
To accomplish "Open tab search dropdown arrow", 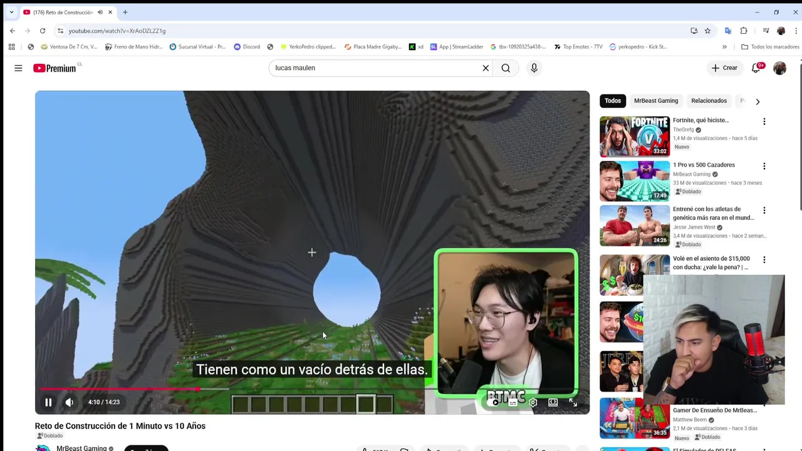I will click(x=11, y=12).
